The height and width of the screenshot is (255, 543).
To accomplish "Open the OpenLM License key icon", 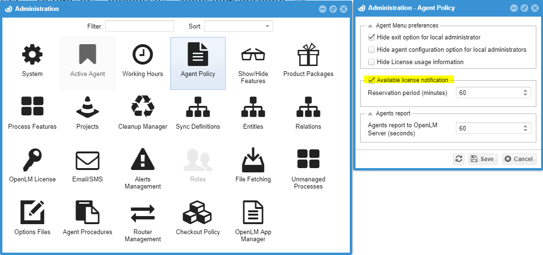I will [32, 161].
